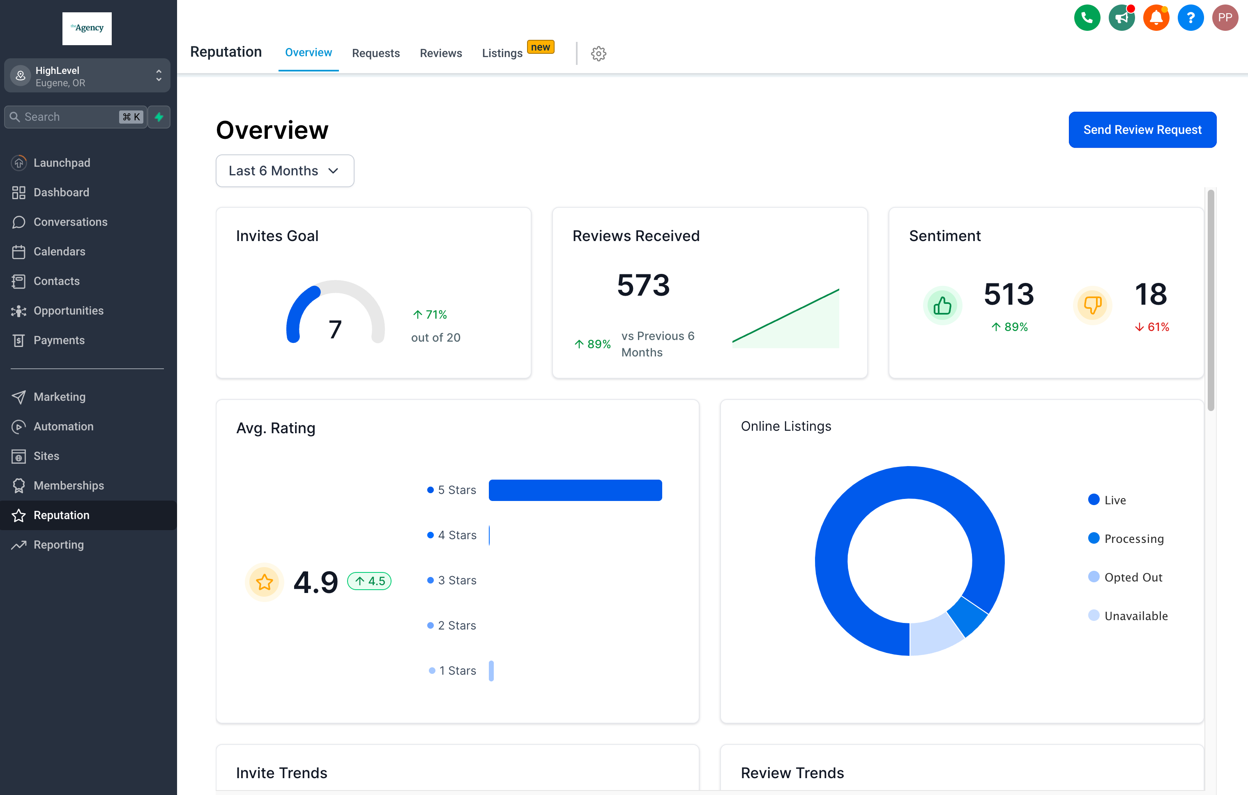Click the Reviews Received trend chart

click(786, 318)
